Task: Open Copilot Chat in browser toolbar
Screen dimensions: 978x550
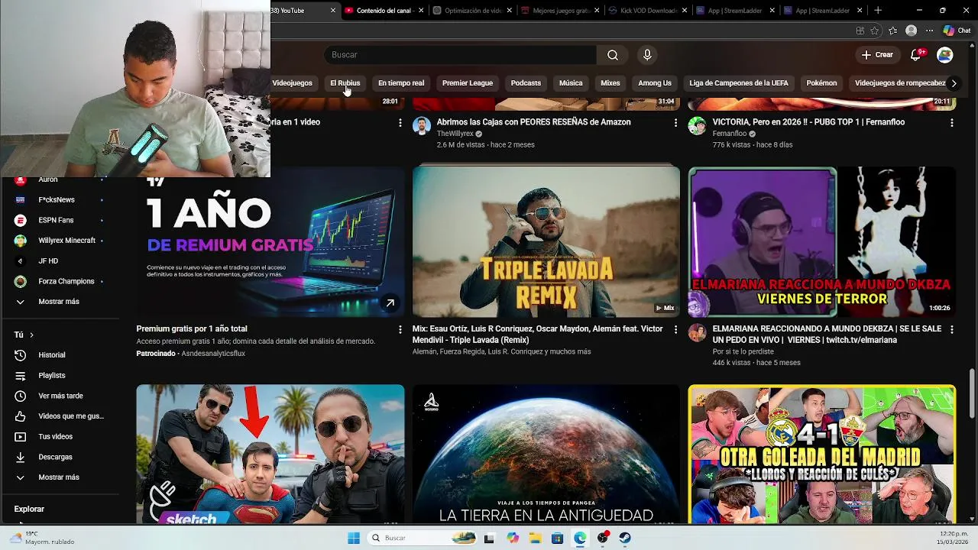Action: point(957,31)
